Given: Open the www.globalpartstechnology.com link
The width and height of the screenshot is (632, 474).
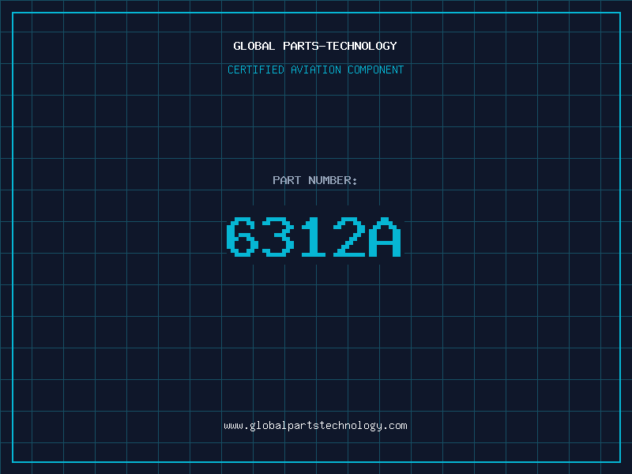Looking at the screenshot, I should tap(315, 426).
